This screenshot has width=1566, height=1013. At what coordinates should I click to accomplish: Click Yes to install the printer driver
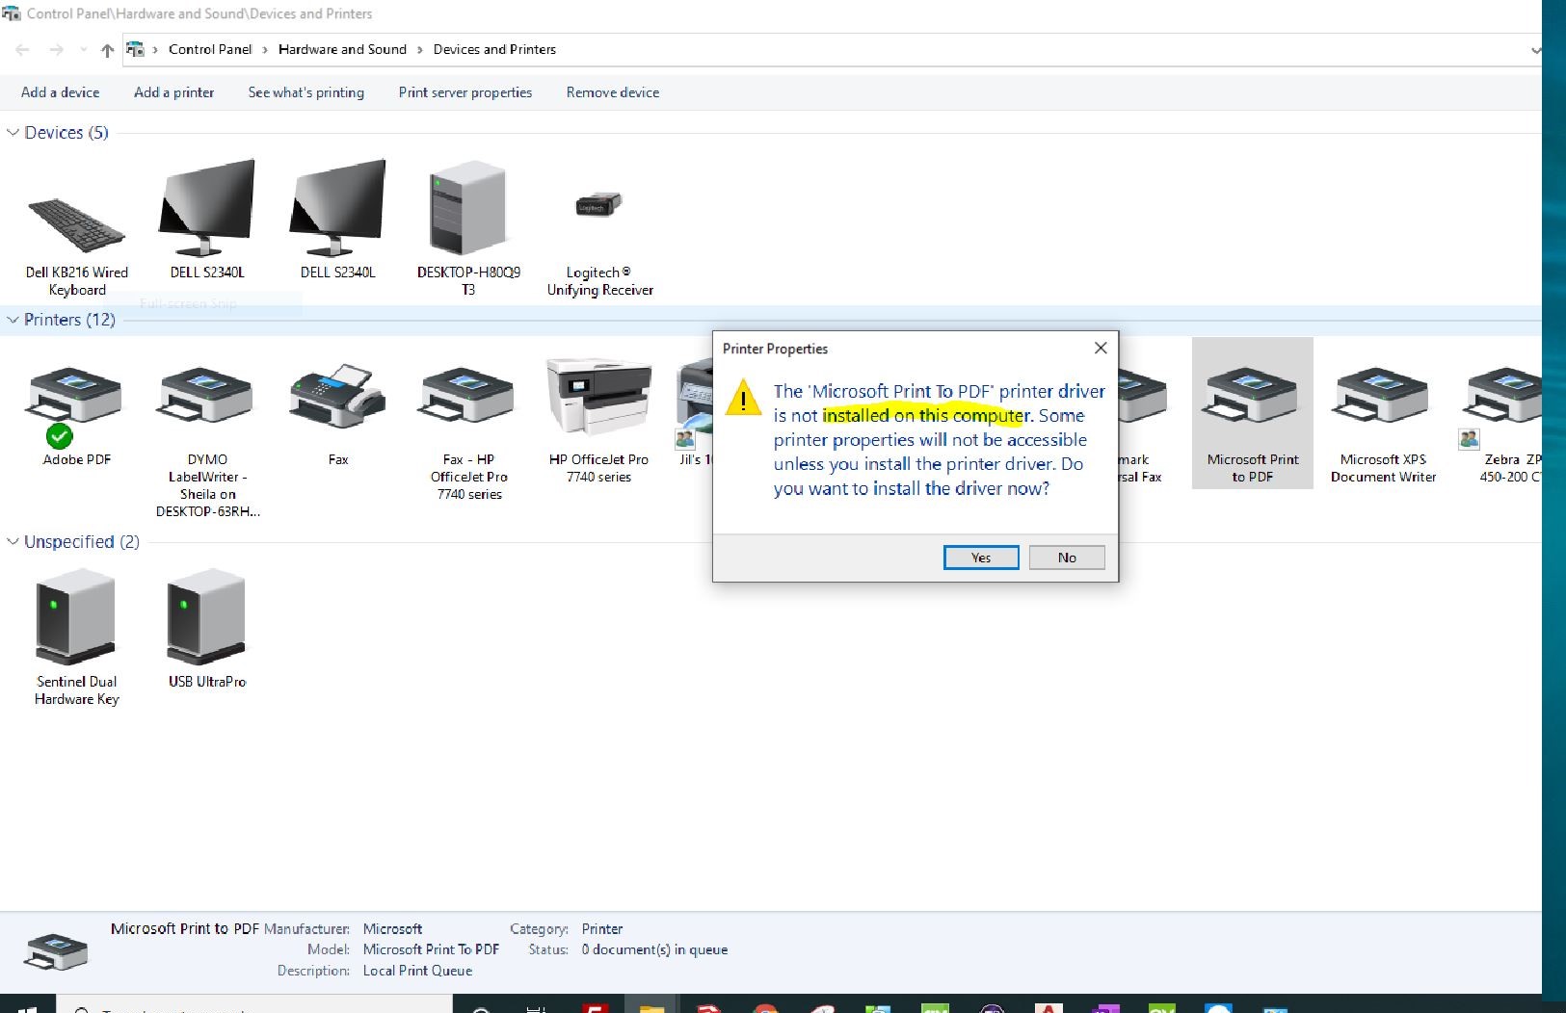coord(981,558)
